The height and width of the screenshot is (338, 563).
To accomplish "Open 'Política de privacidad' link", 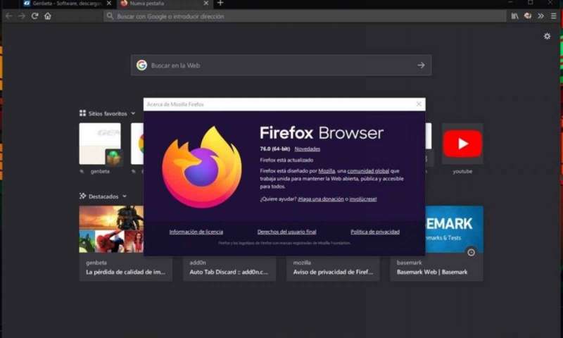I will (375, 232).
